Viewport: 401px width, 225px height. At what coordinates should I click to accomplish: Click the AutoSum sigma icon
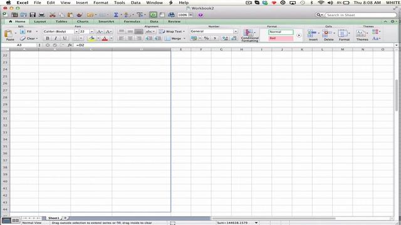tap(116, 15)
